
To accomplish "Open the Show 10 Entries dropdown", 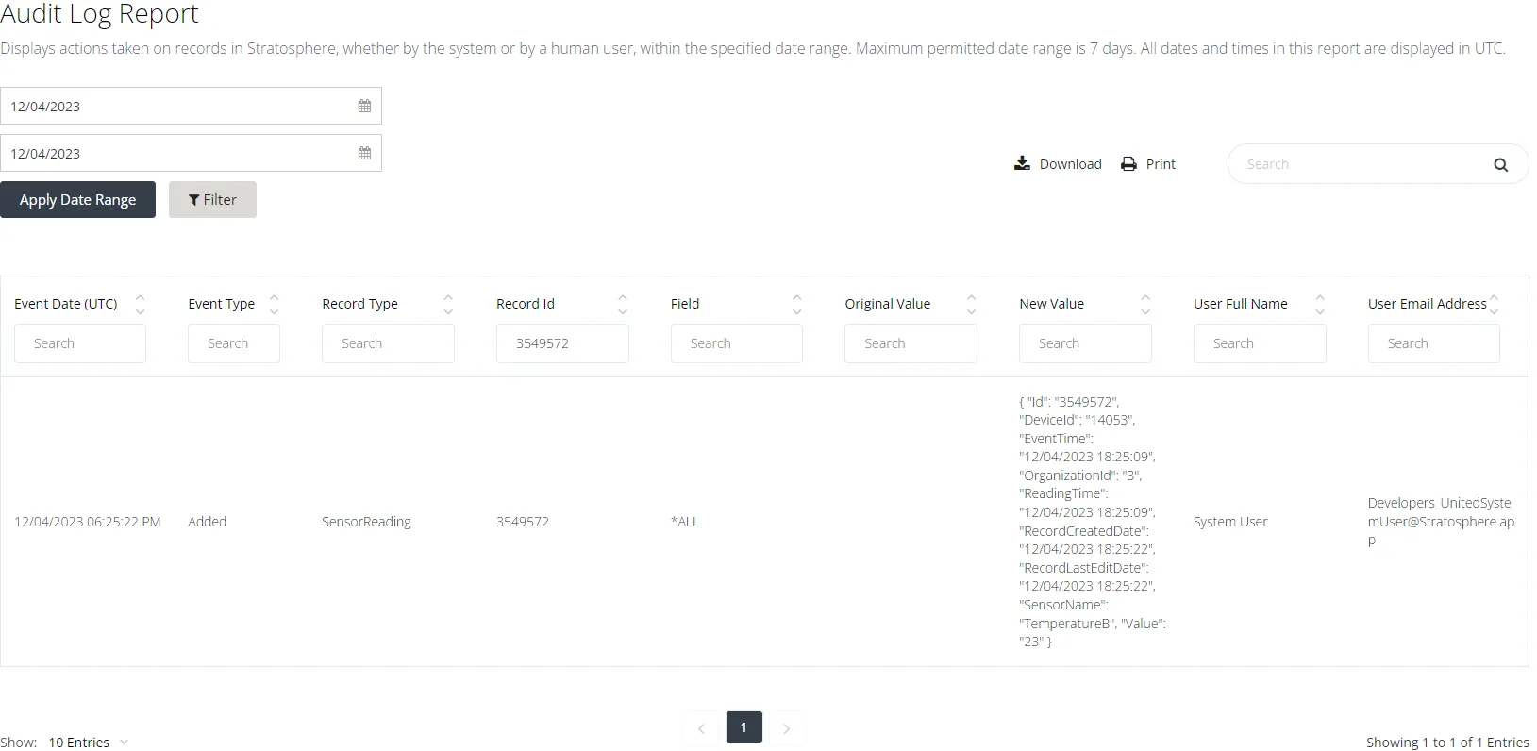I will tap(88, 743).
